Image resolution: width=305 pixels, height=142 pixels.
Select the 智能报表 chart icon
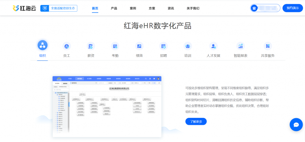(241, 46)
